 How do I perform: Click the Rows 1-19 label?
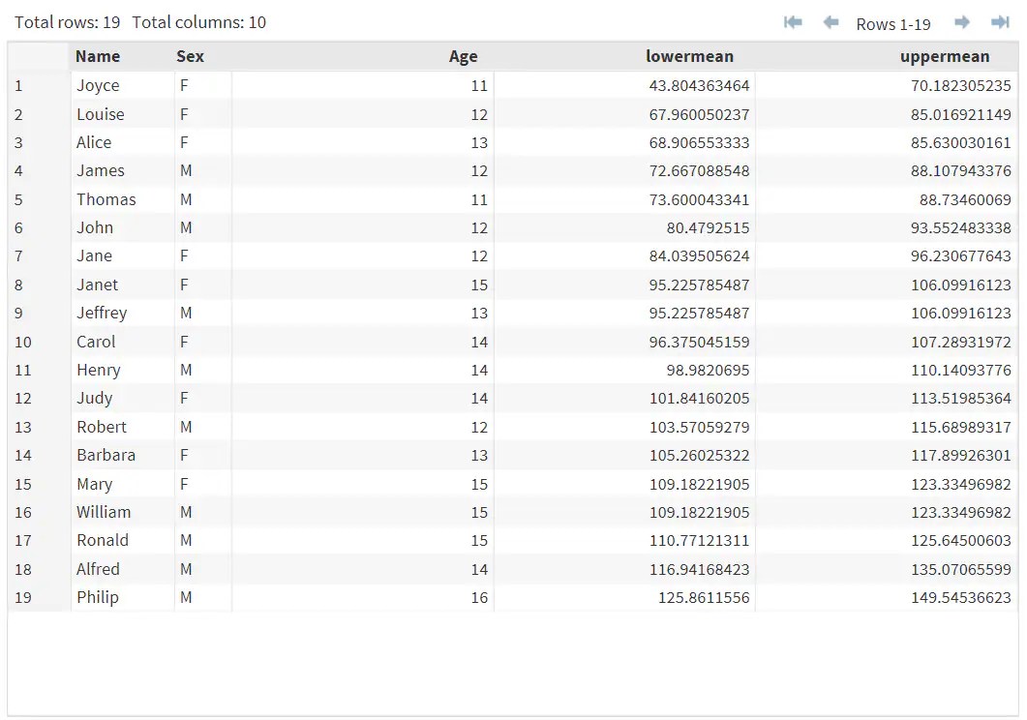[893, 24]
